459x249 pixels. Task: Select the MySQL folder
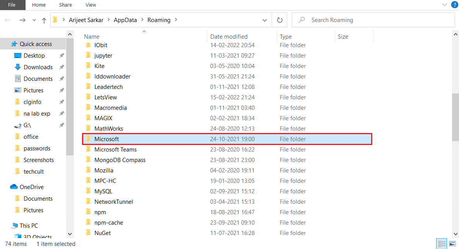click(103, 191)
